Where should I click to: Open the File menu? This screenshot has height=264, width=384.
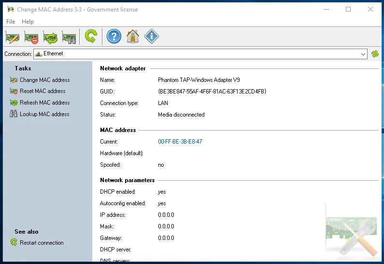pos(11,22)
